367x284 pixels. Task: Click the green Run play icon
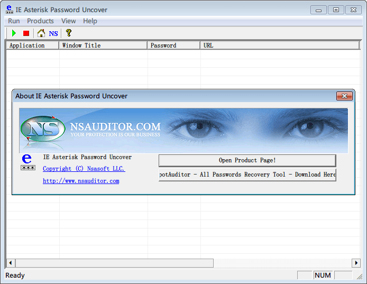pos(14,33)
